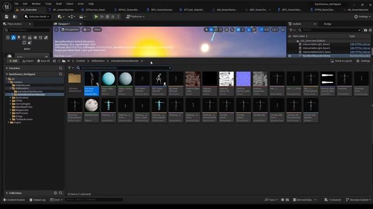Click the Unreal Engine logo icon
This screenshot has width=373, height=209.
point(6,6)
